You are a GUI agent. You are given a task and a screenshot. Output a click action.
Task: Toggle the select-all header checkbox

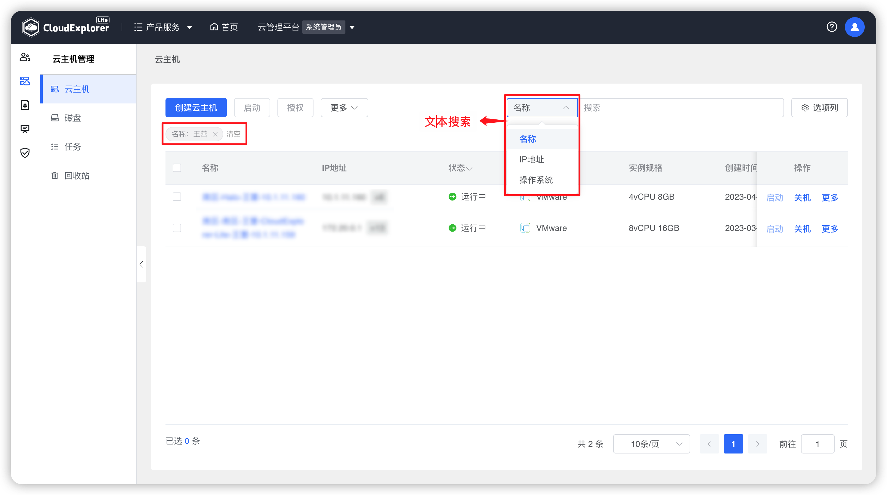[177, 168]
